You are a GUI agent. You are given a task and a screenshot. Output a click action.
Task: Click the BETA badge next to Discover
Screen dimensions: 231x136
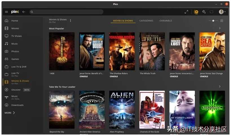tap(27, 90)
